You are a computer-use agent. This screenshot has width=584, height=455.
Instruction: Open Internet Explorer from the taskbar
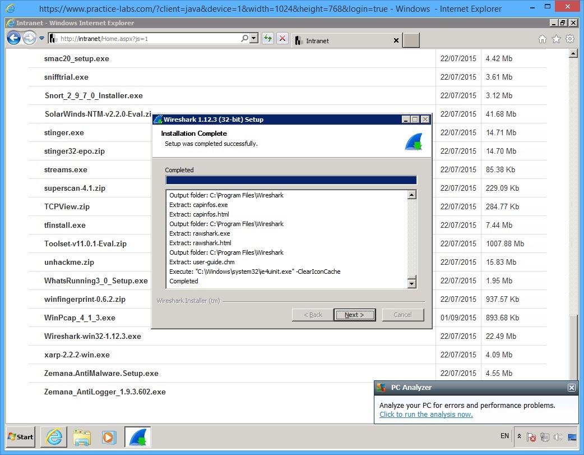tap(53, 437)
